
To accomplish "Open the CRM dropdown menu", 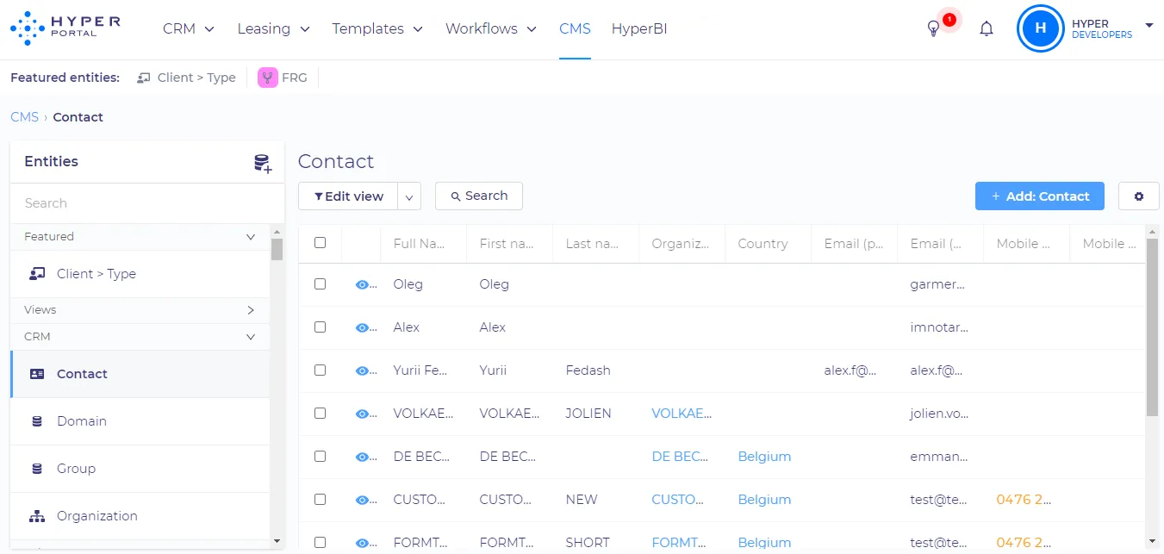I will click(x=189, y=28).
